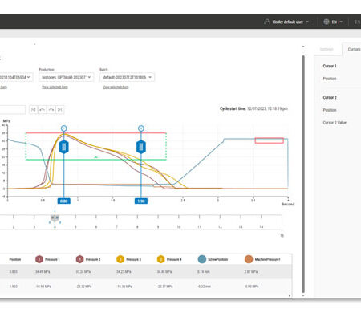361x317 pixels.
Task: Click View selected item under Batch
Action: (x=116, y=87)
